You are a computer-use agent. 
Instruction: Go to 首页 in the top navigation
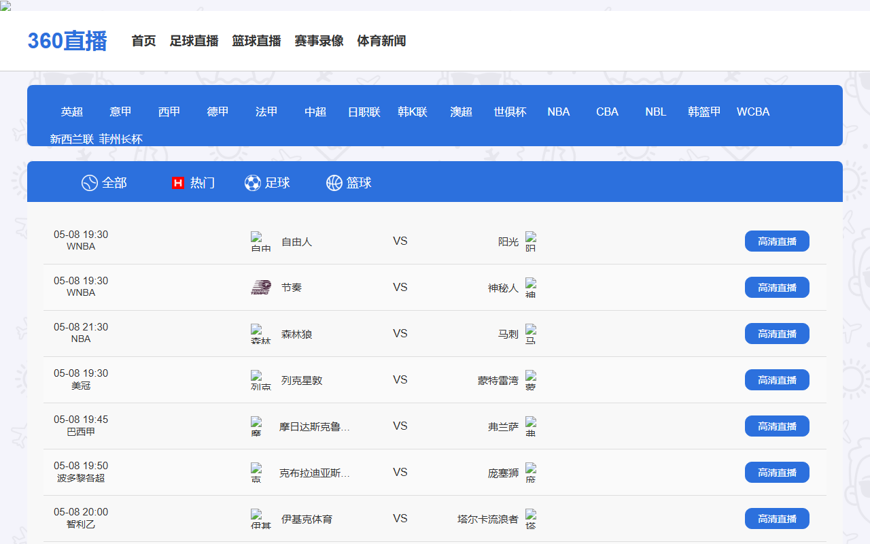pos(143,41)
